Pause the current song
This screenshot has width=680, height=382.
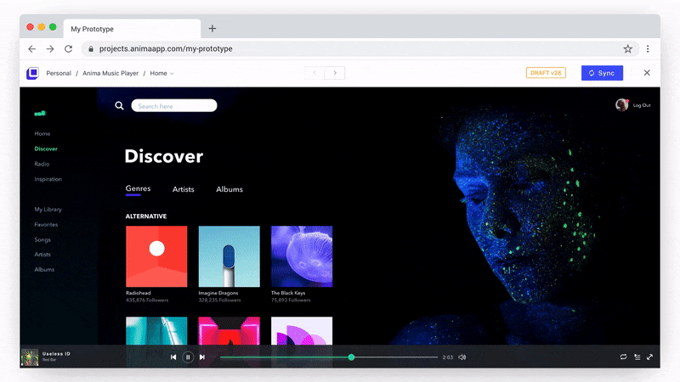(x=188, y=357)
